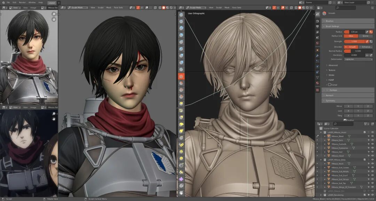Hide Mikasa_Hair with its eye icon

[373, 152]
